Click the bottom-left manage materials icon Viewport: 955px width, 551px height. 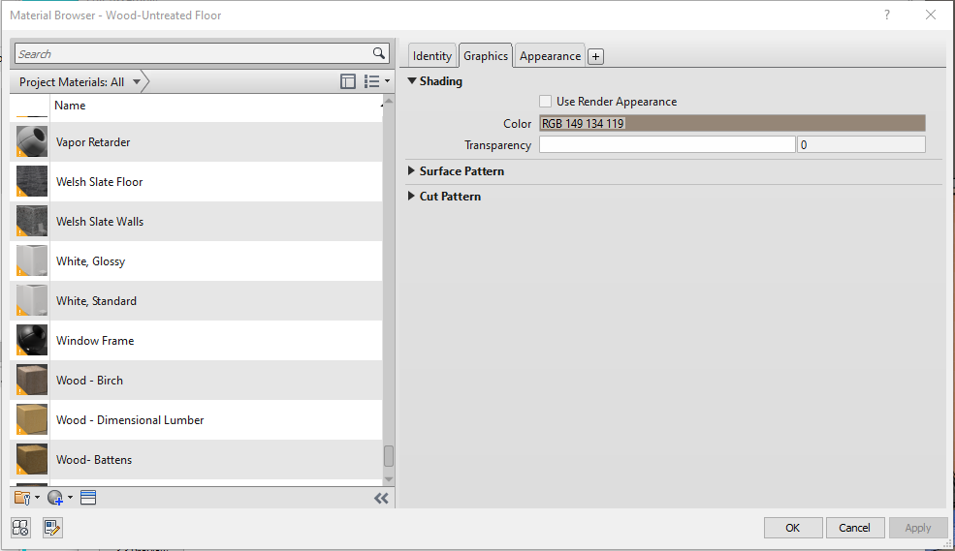[x=21, y=528]
